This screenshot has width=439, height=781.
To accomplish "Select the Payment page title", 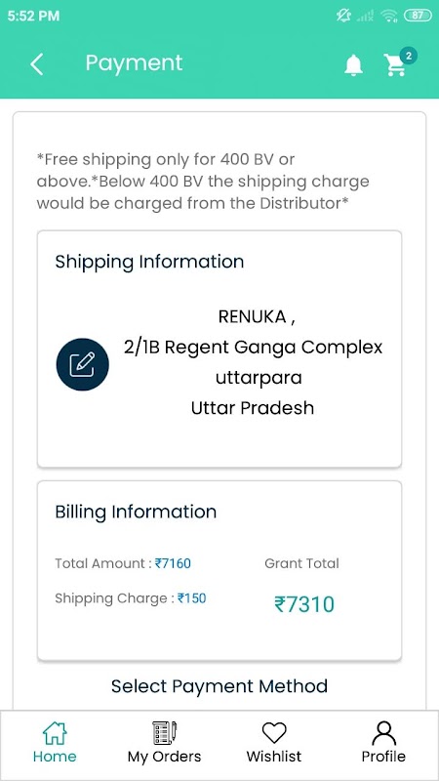I will click(134, 63).
